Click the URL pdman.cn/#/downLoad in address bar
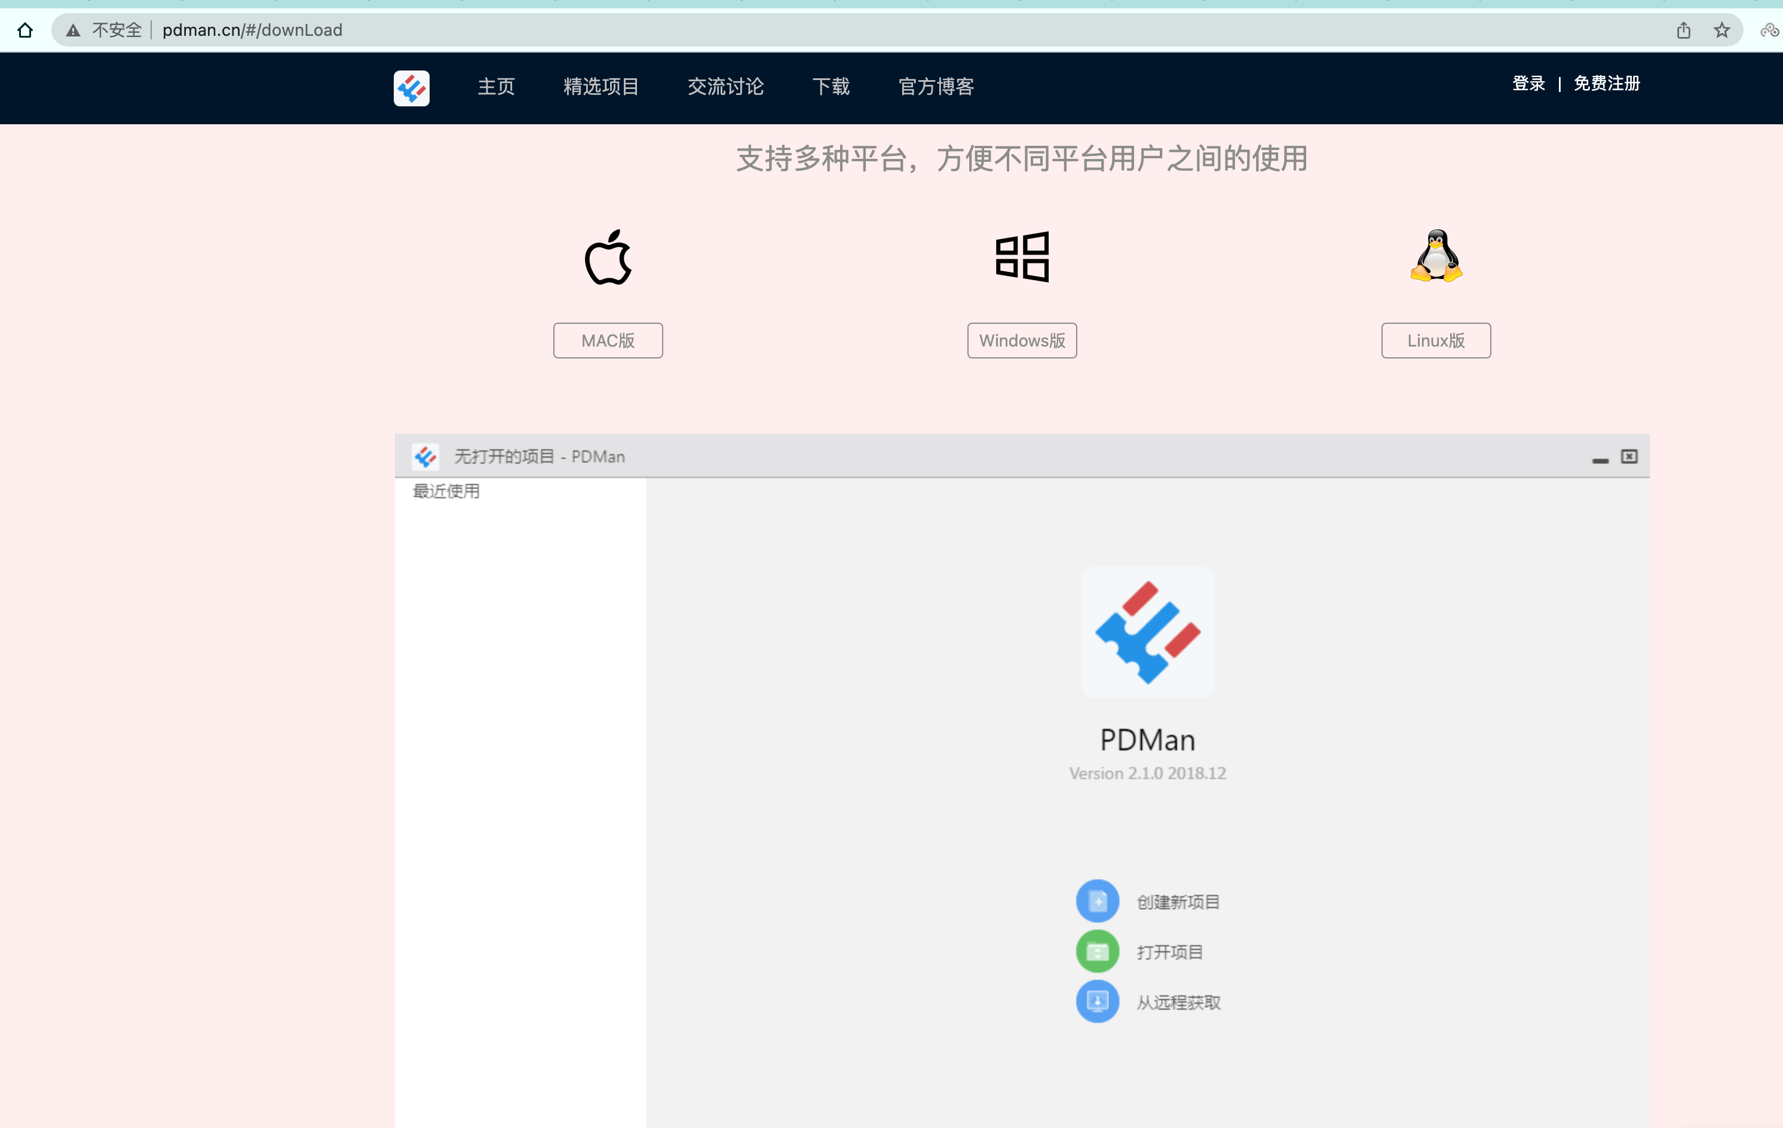Screen dimensions: 1783x1128 (253, 30)
